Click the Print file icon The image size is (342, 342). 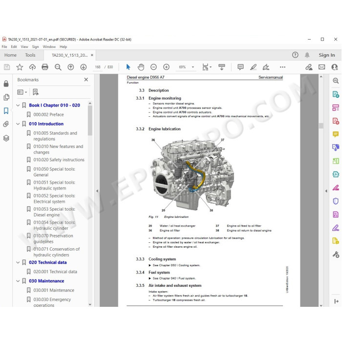click(45, 67)
